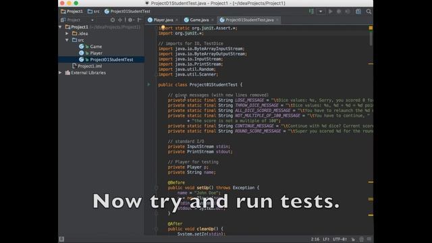Click the import java.util.Scanner line

[x=188, y=74]
